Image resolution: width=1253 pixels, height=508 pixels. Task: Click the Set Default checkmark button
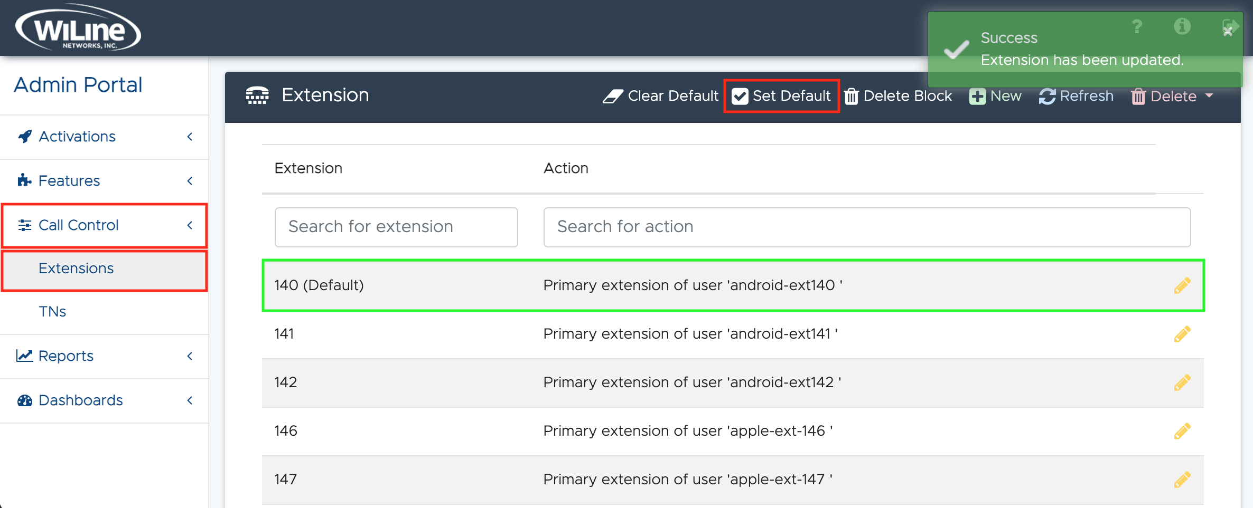pos(781,96)
